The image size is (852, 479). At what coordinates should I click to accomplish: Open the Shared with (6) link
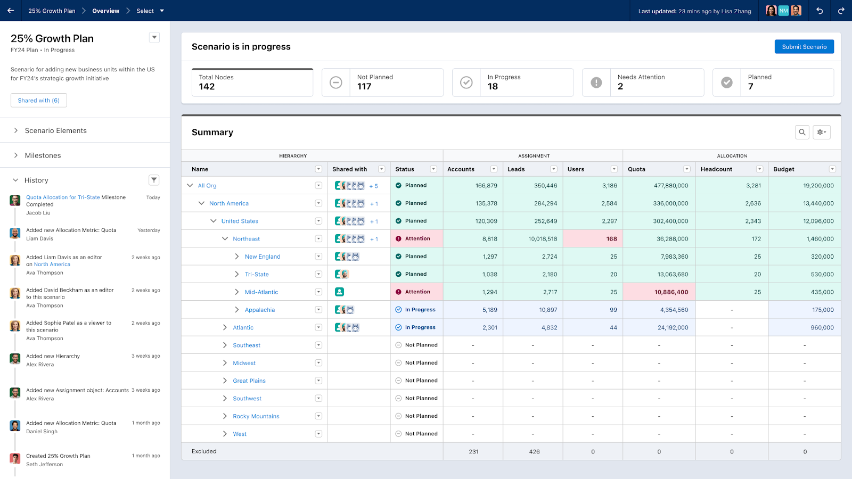pos(38,100)
